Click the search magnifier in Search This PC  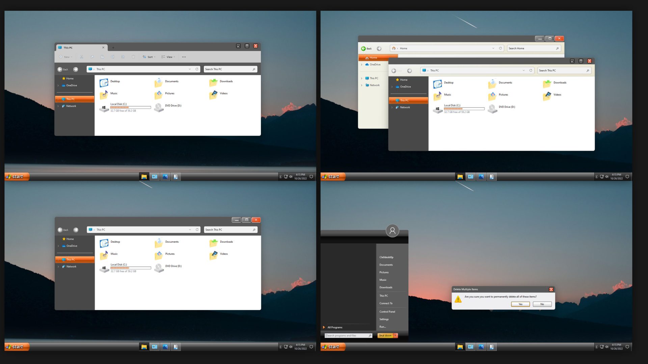[x=253, y=69]
